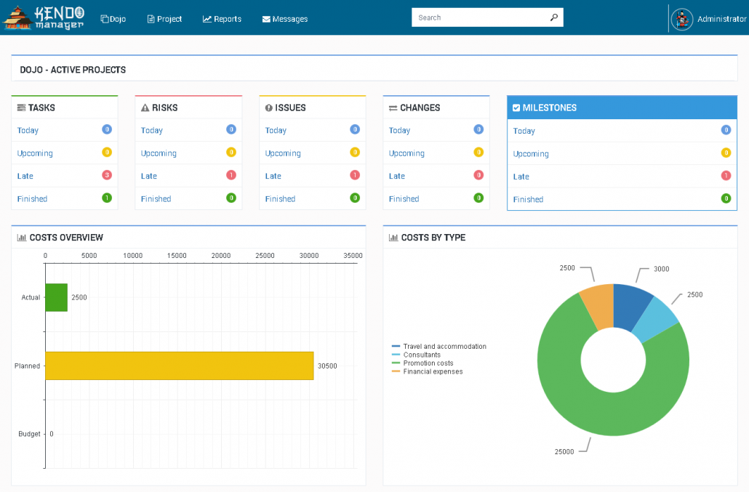Viewport: 749px width, 492px height.
Task: Expand the Administrator user menu
Action: 721,19
